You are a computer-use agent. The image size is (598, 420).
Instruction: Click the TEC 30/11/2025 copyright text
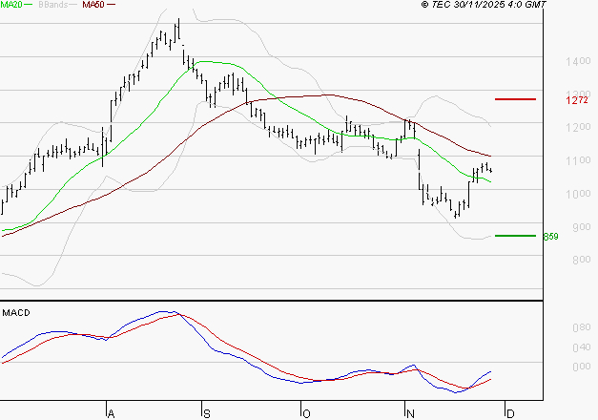point(484,5)
